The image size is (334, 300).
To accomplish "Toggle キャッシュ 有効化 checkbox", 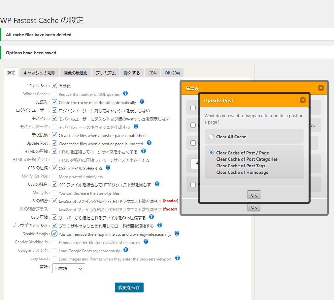I will [x=54, y=85].
